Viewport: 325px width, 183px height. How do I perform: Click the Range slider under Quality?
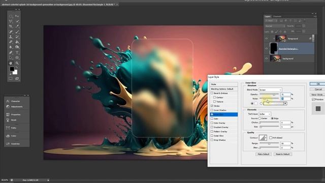pos(269,143)
